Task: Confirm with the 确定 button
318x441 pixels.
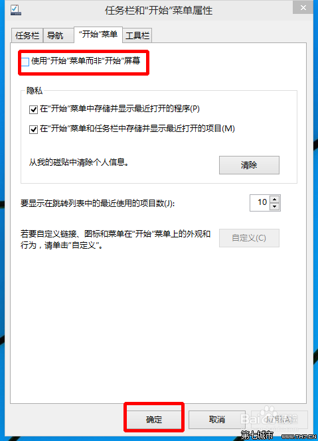Action: click(x=154, y=420)
